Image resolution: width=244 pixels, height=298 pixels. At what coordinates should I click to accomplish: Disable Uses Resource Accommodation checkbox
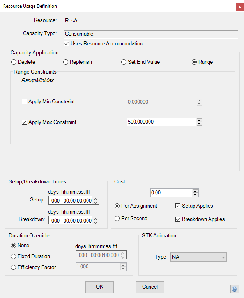click(67, 44)
